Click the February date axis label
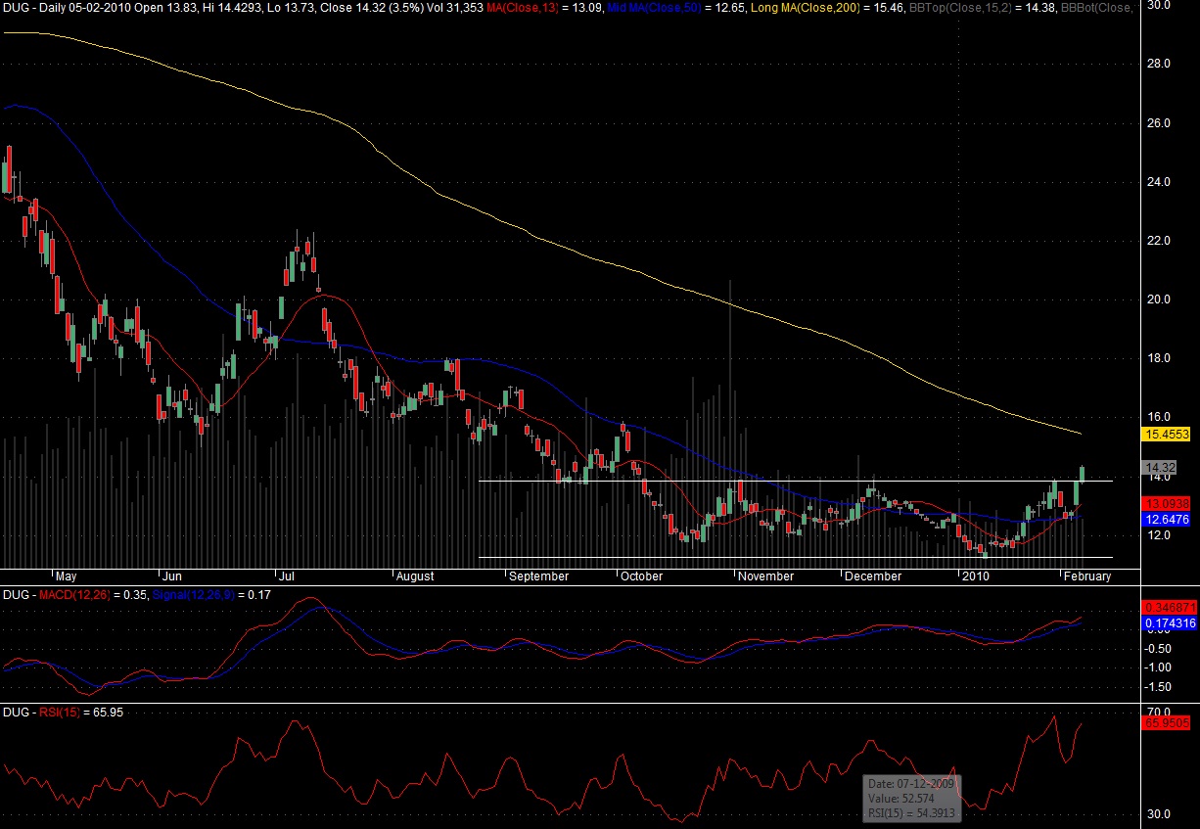 tap(1088, 576)
